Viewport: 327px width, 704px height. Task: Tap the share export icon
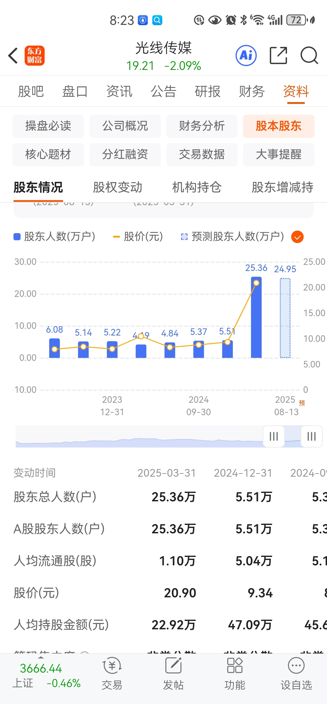pos(278,55)
